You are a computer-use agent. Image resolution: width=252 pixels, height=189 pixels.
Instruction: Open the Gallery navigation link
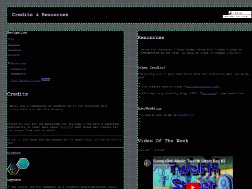coord(14,44)
